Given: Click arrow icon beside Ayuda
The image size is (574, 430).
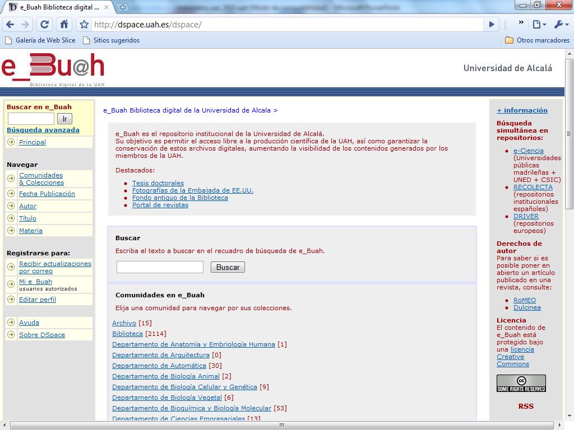Looking at the screenshot, I should [11, 322].
